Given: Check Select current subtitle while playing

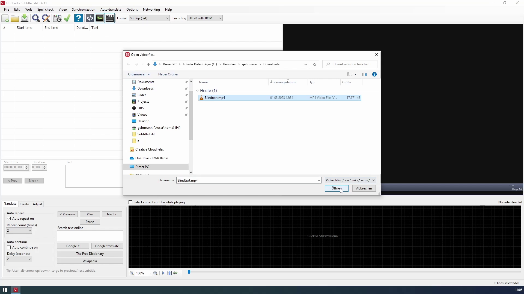Looking at the screenshot, I should pyautogui.click(x=130, y=202).
